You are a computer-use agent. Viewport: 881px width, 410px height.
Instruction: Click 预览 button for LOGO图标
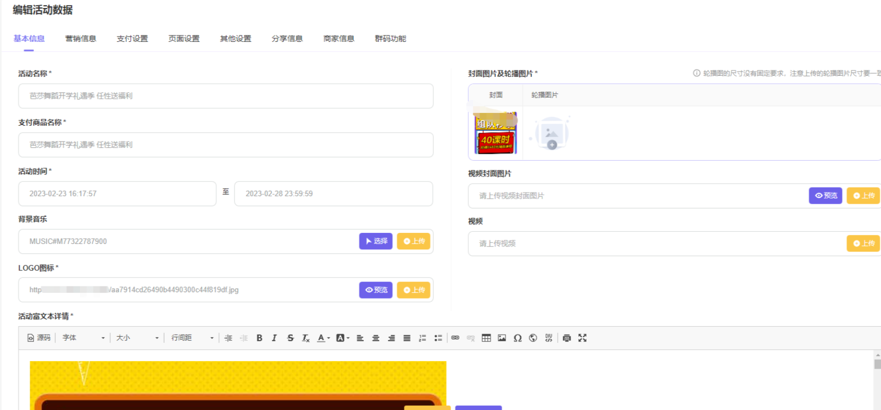coord(376,290)
